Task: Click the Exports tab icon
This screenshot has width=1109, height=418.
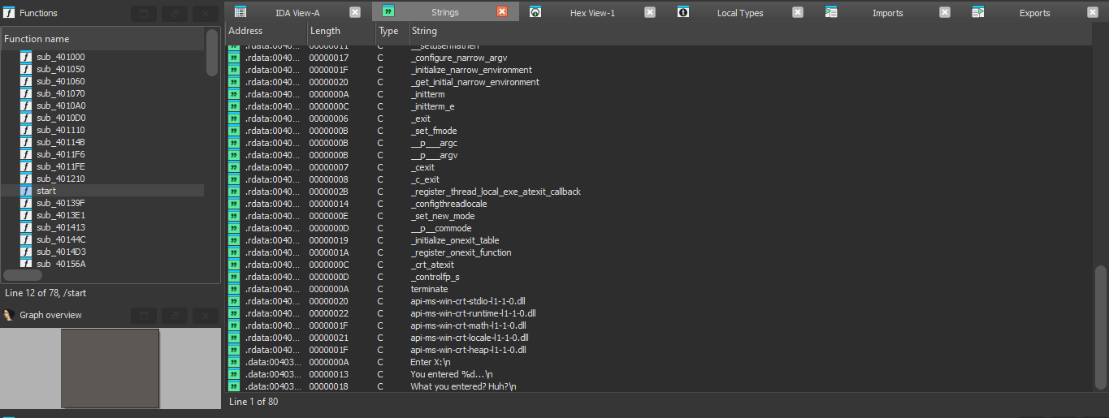Action: pos(978,12)
